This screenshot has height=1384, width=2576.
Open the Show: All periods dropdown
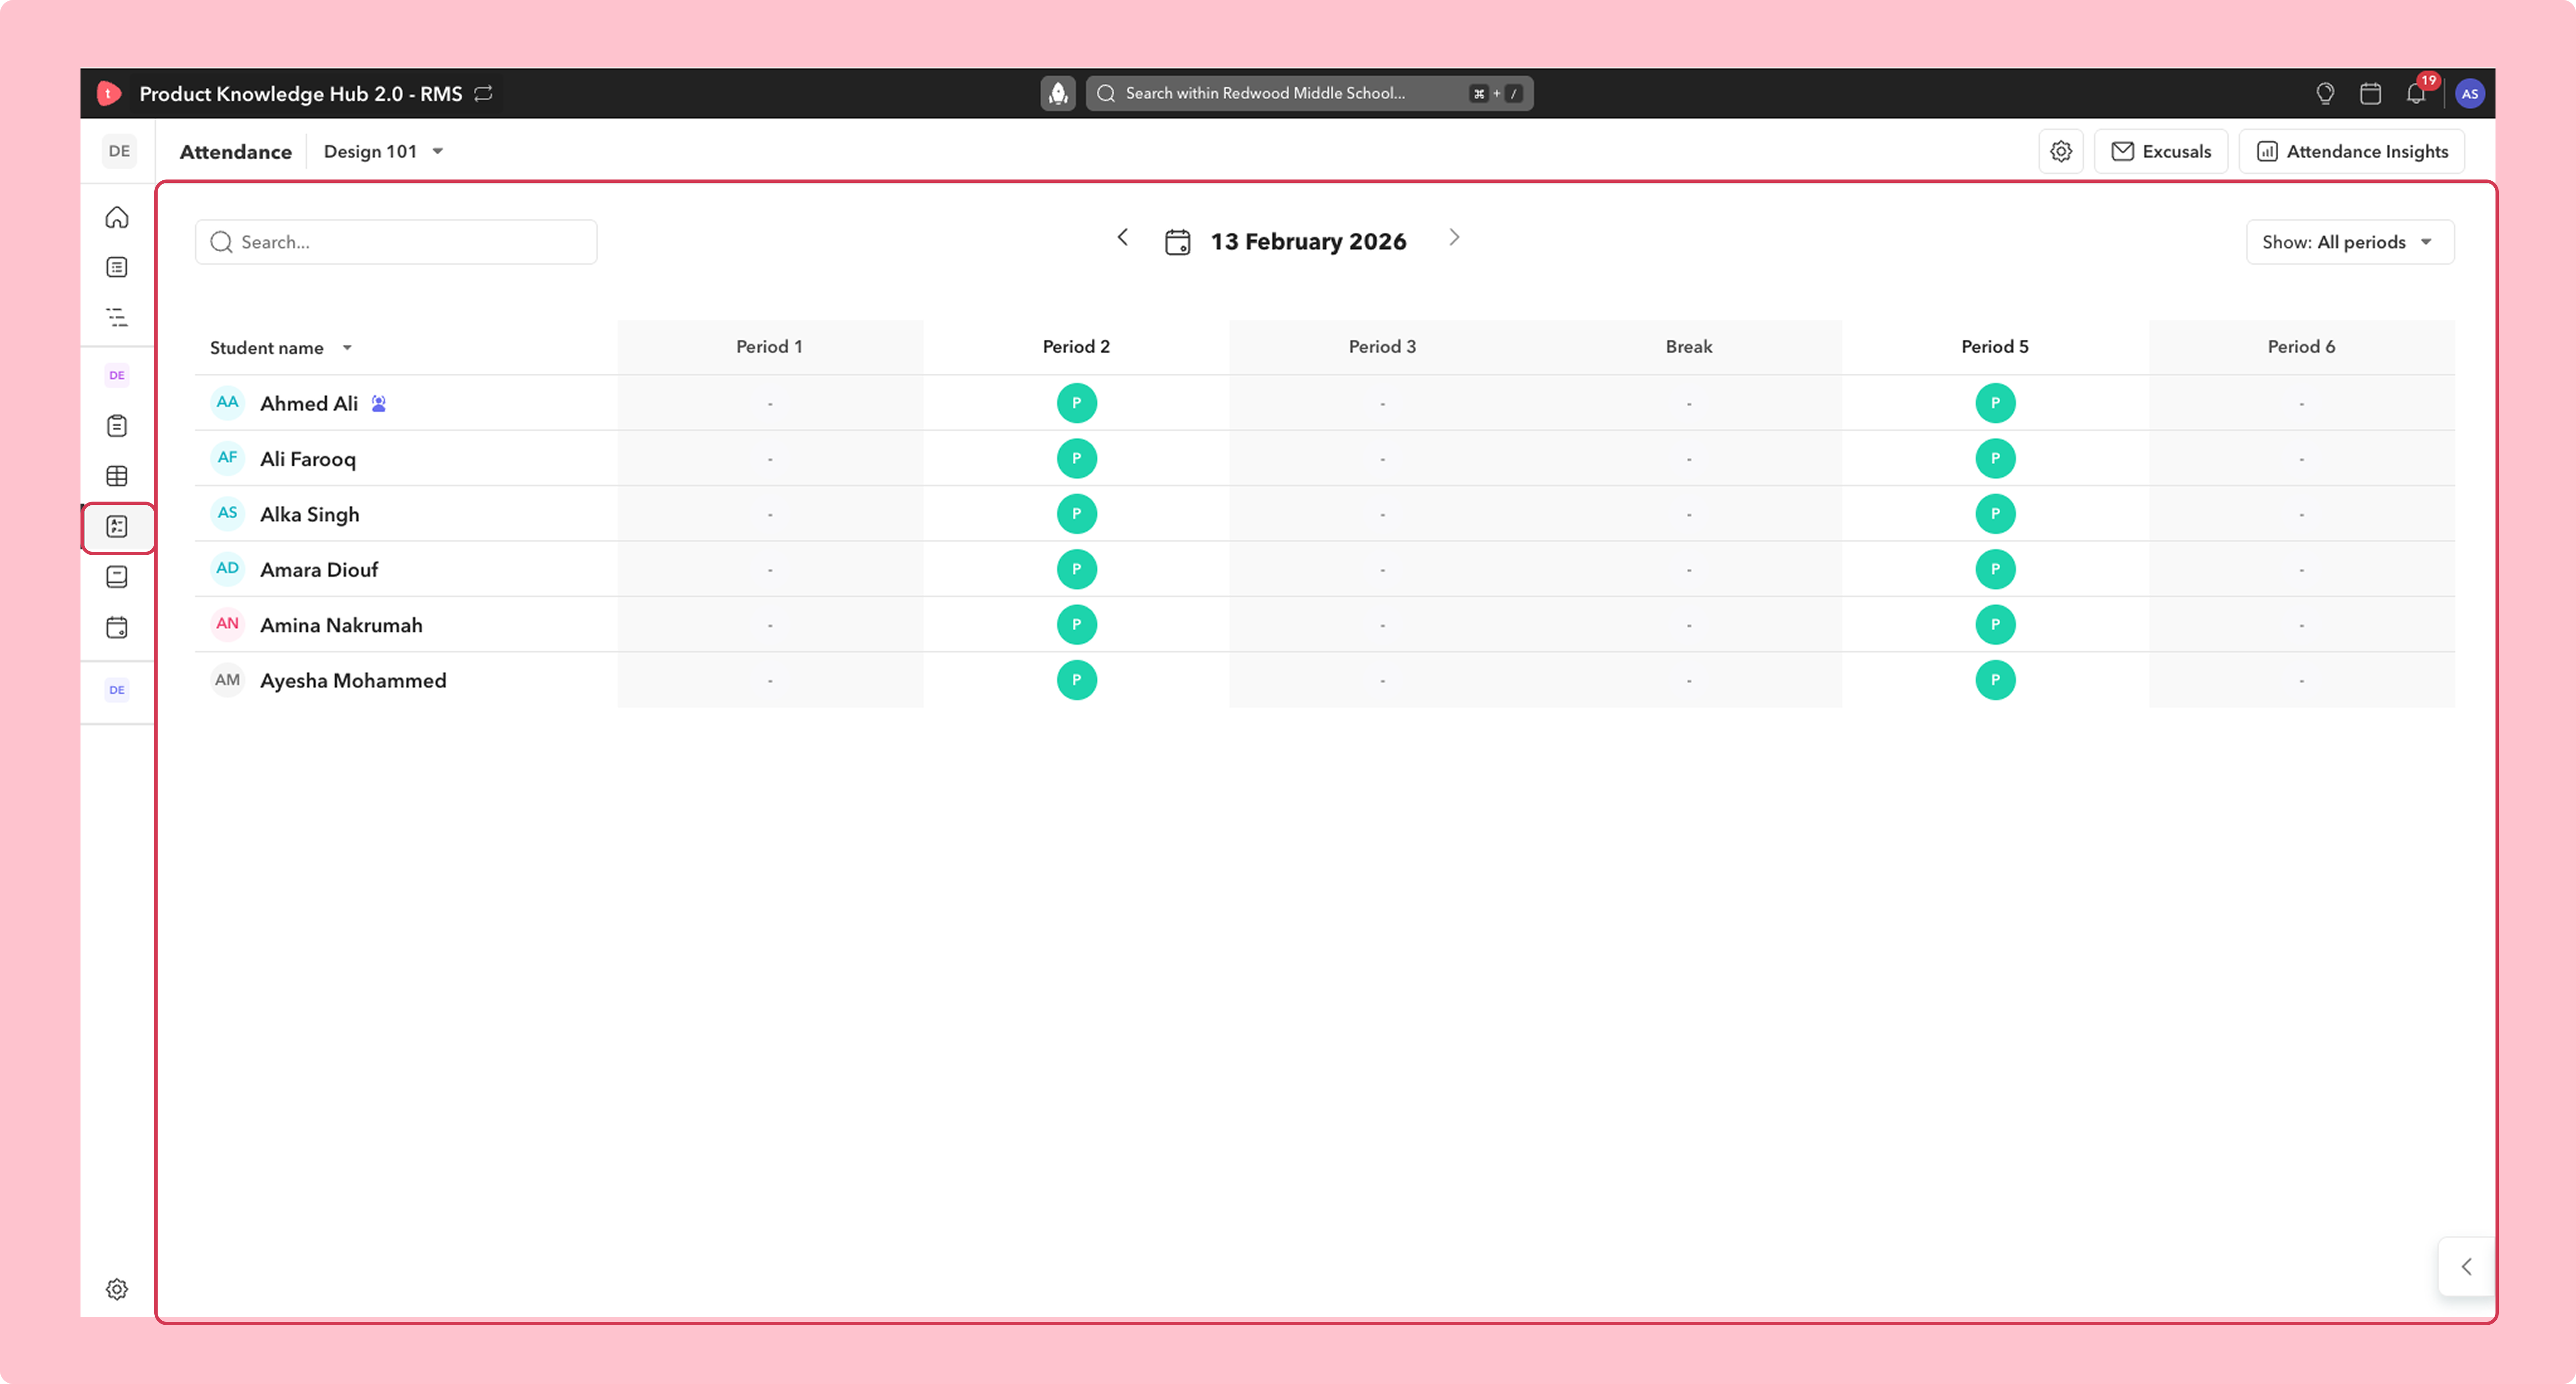tap(2349, 242)
